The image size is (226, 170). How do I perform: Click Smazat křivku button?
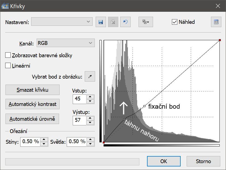[x=33, y=90]
